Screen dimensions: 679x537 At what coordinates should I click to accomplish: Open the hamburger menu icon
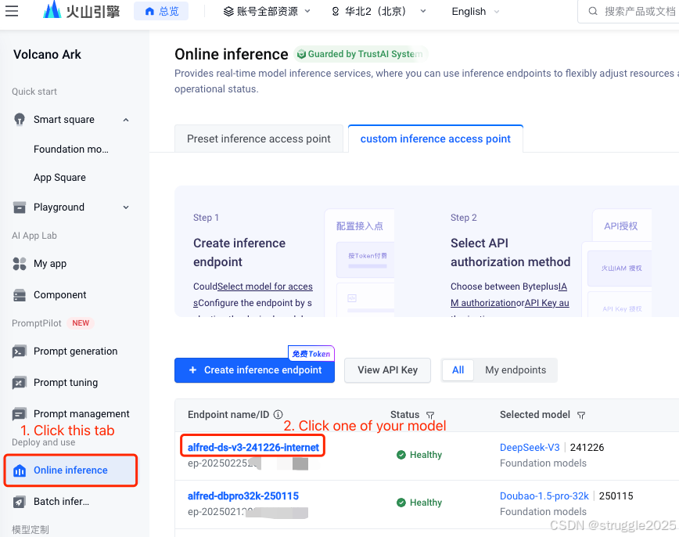[x=12, y=11]
